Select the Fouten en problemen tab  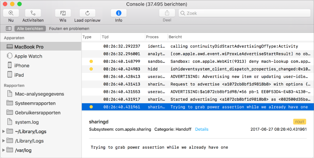click(69, 28)
